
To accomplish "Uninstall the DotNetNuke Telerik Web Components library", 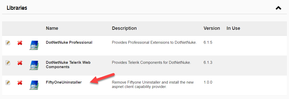I will coord(20,63).
